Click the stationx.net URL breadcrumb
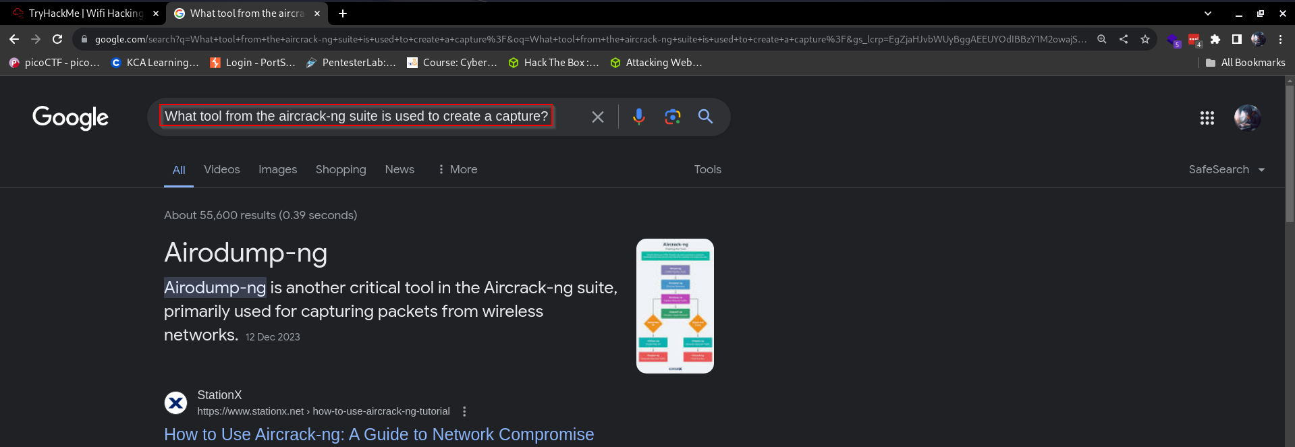 [x=323, y=411]
